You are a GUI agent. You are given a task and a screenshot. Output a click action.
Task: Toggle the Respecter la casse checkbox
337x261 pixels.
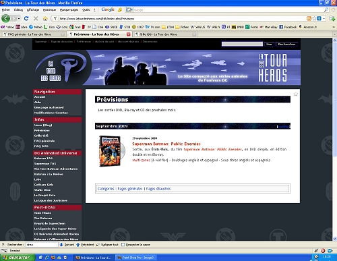(x=123, y=245)
